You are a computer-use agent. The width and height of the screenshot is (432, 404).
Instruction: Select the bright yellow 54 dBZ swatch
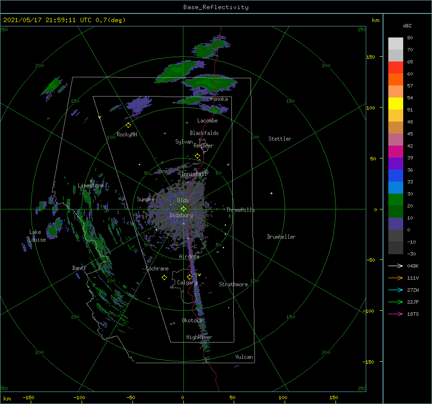[396, 103]
